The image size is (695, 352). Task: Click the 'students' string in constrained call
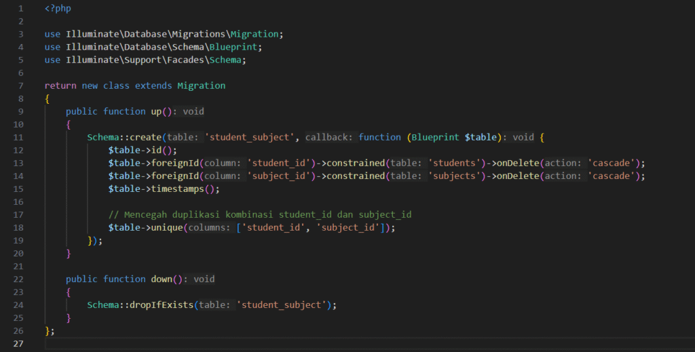point(453,163)
